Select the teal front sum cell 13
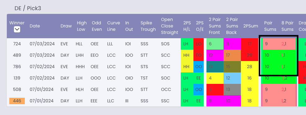This screenshot has height=115, width=306. click(x=215, y=67)
